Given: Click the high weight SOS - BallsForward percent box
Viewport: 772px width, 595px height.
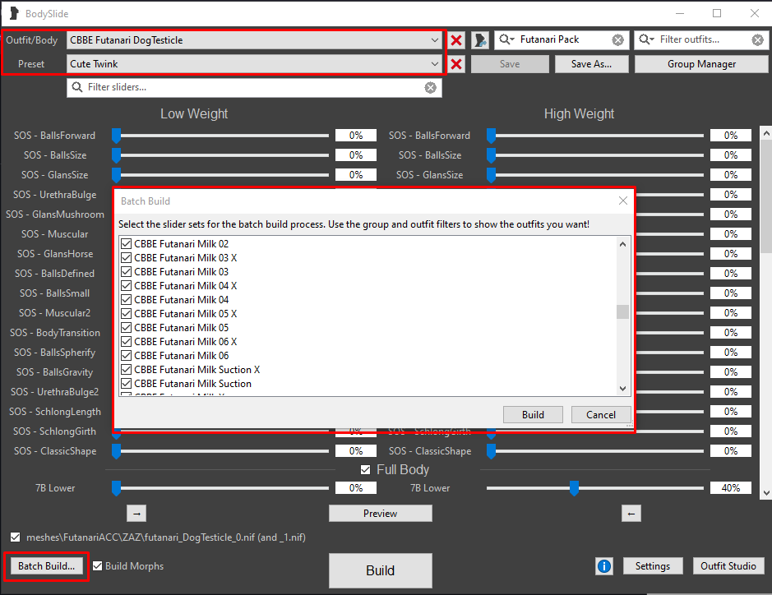Looking at the screenshot, I should (x=731, y=136).
